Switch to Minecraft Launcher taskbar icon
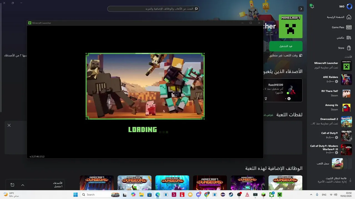355x199 pixels. [x=280, y=195]
